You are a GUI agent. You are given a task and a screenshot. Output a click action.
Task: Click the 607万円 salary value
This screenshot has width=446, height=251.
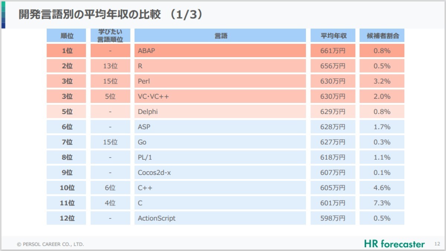pos(333,172)
